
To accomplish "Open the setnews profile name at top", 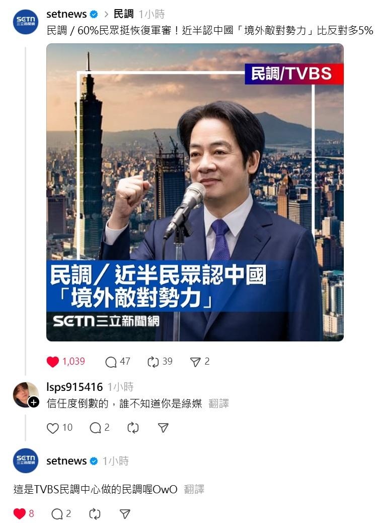I will [66, 14].
